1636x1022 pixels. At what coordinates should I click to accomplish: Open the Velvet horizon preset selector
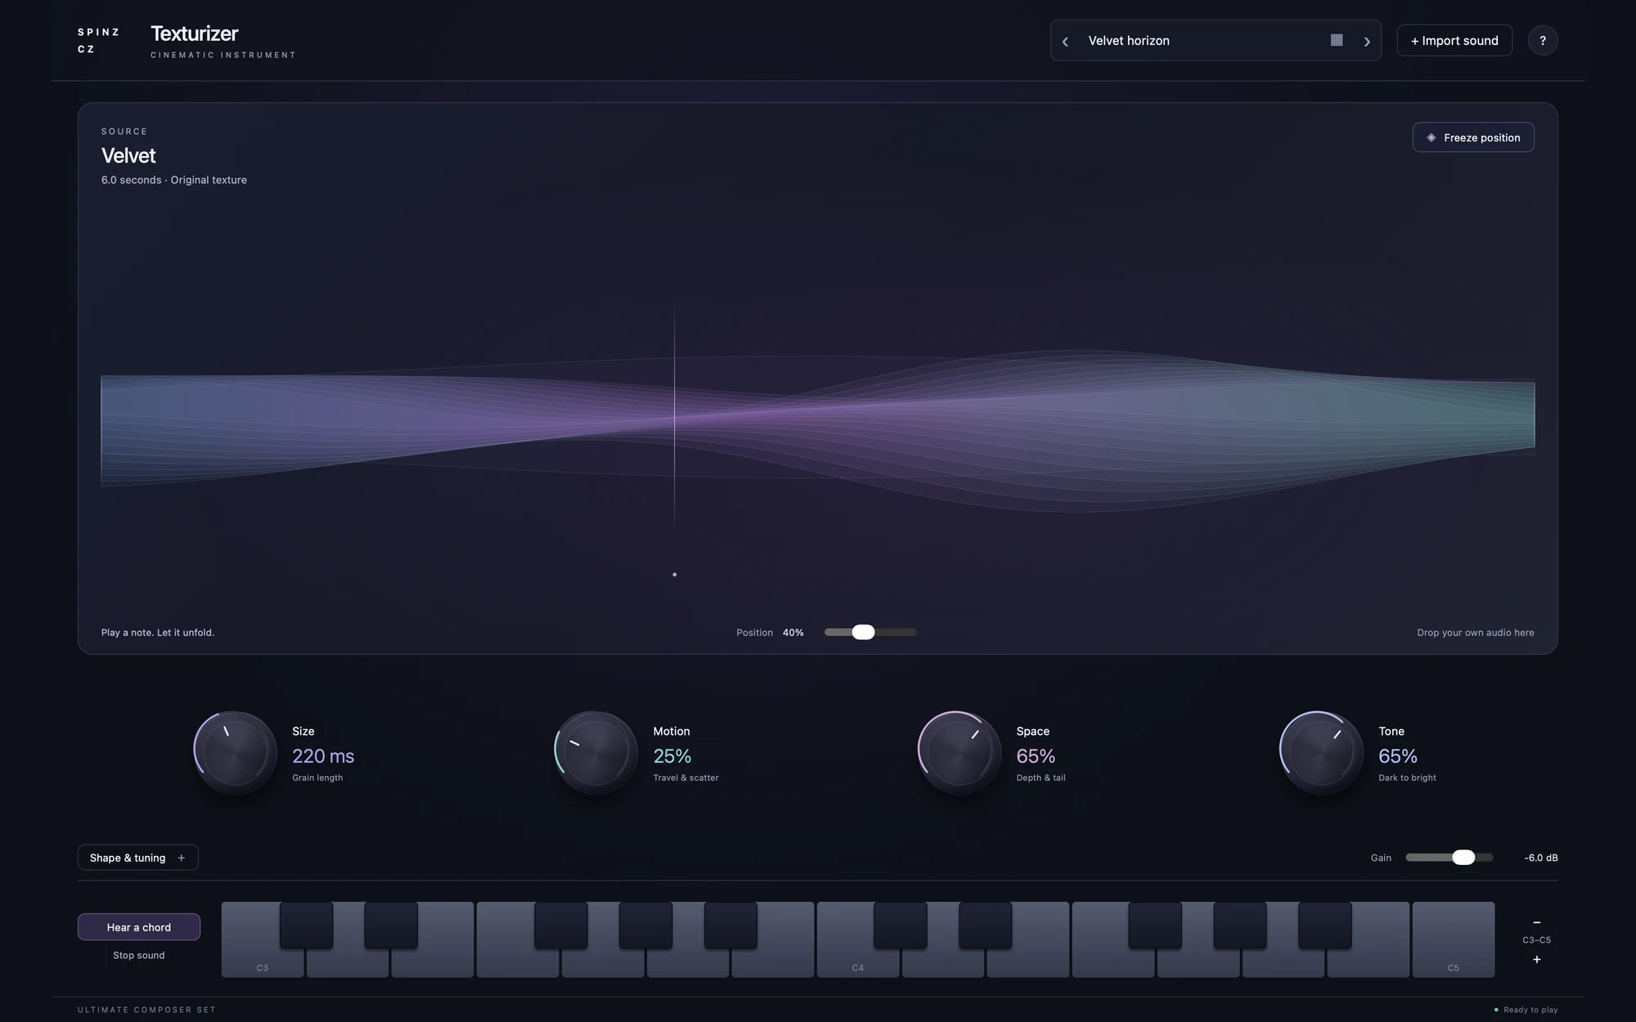point(1216,40)
